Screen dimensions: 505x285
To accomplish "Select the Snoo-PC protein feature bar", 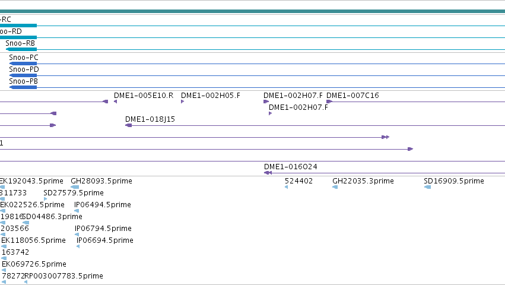I will [x=23, y=64].
